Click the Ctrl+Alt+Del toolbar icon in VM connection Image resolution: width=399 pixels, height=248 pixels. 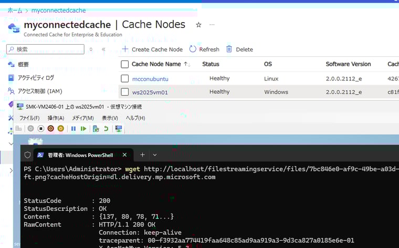(x=18, y=129)
